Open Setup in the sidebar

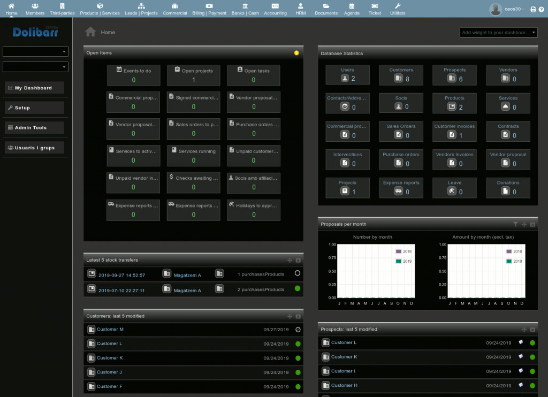tap(34, 108)
